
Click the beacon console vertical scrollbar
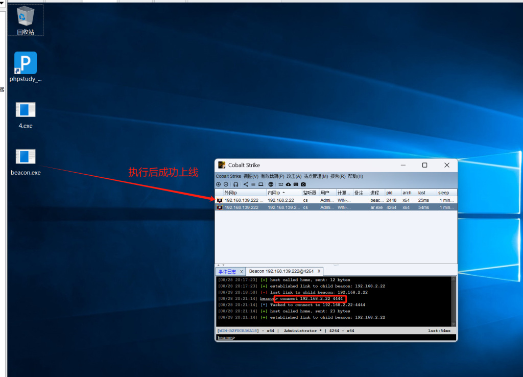pos(454,301)
